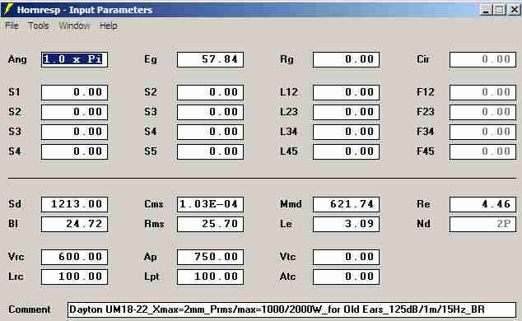Click the L23 input field
Image resolution: width=522 pixels, height=321 pixels.
point(346,112)
